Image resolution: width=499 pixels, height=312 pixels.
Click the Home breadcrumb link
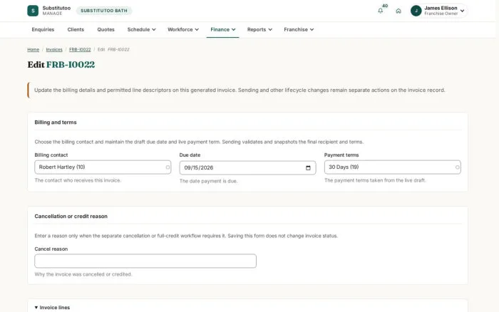pyautogui.click(x=33, y=50)
